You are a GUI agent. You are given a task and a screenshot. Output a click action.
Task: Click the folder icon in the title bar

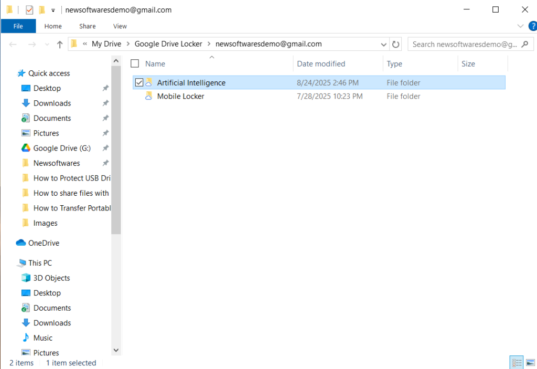[x=9, y=9]
